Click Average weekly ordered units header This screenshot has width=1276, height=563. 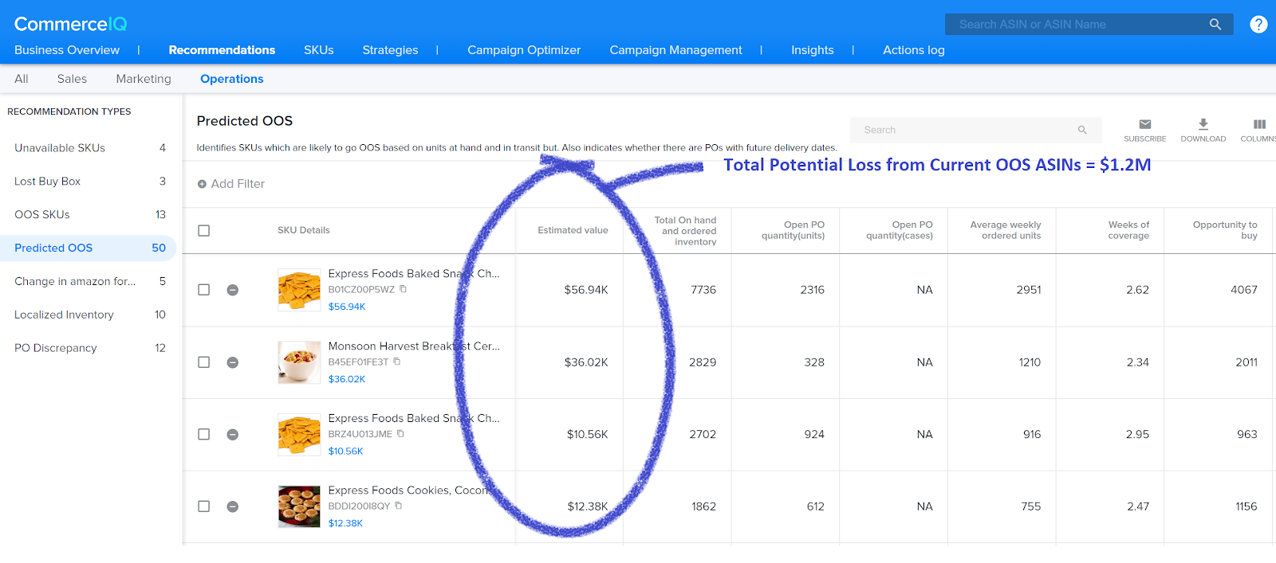point(1006,230)
